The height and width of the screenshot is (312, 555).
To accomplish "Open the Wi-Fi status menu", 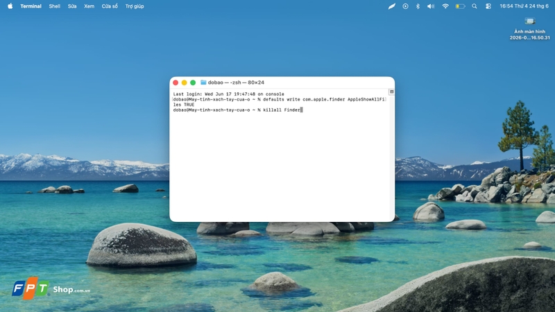I will point(445,6).
